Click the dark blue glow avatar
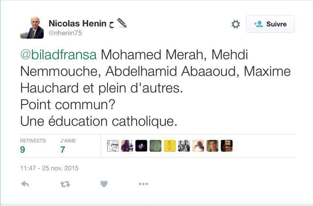Image resolution: width=313 pixels, height=206 pixels. [141, 145]
